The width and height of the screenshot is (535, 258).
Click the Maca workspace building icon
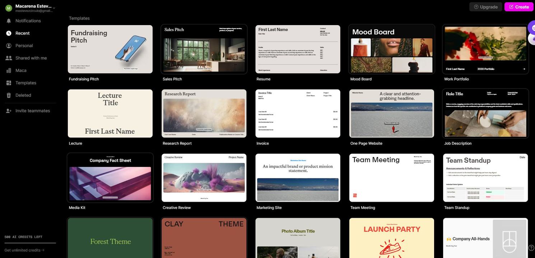9,71
